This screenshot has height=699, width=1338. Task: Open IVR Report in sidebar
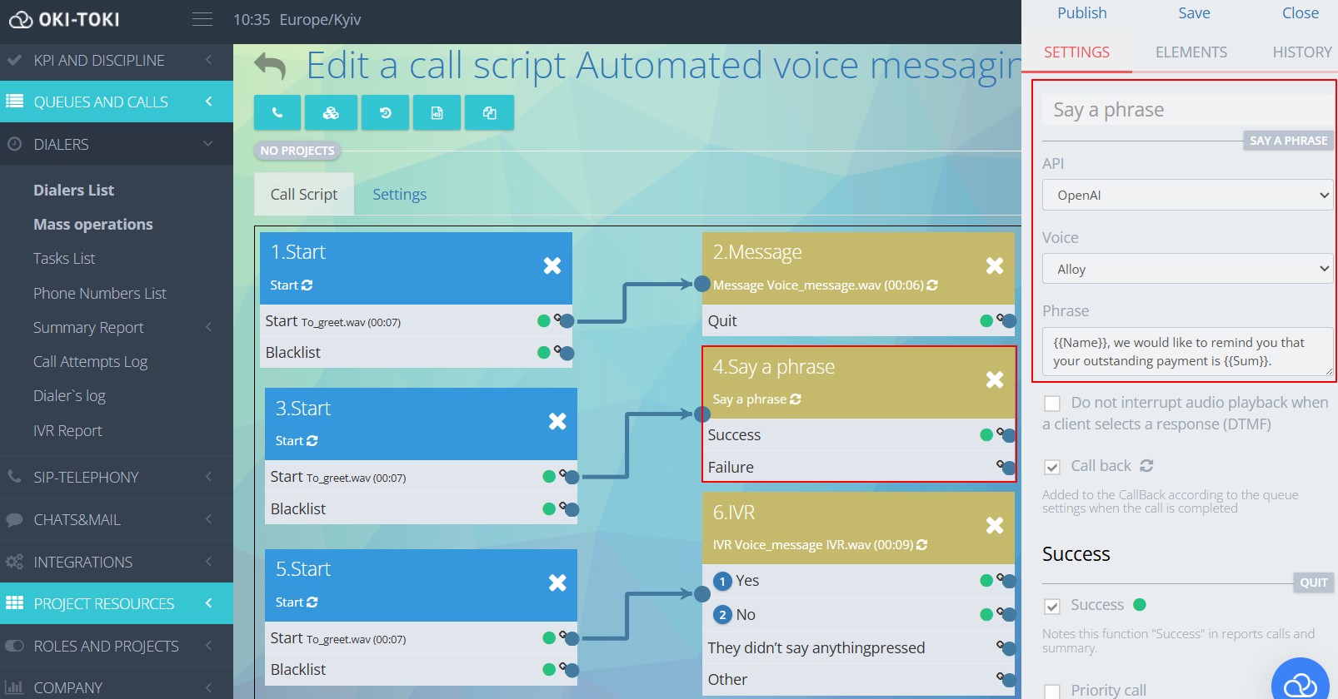[67, 431]
